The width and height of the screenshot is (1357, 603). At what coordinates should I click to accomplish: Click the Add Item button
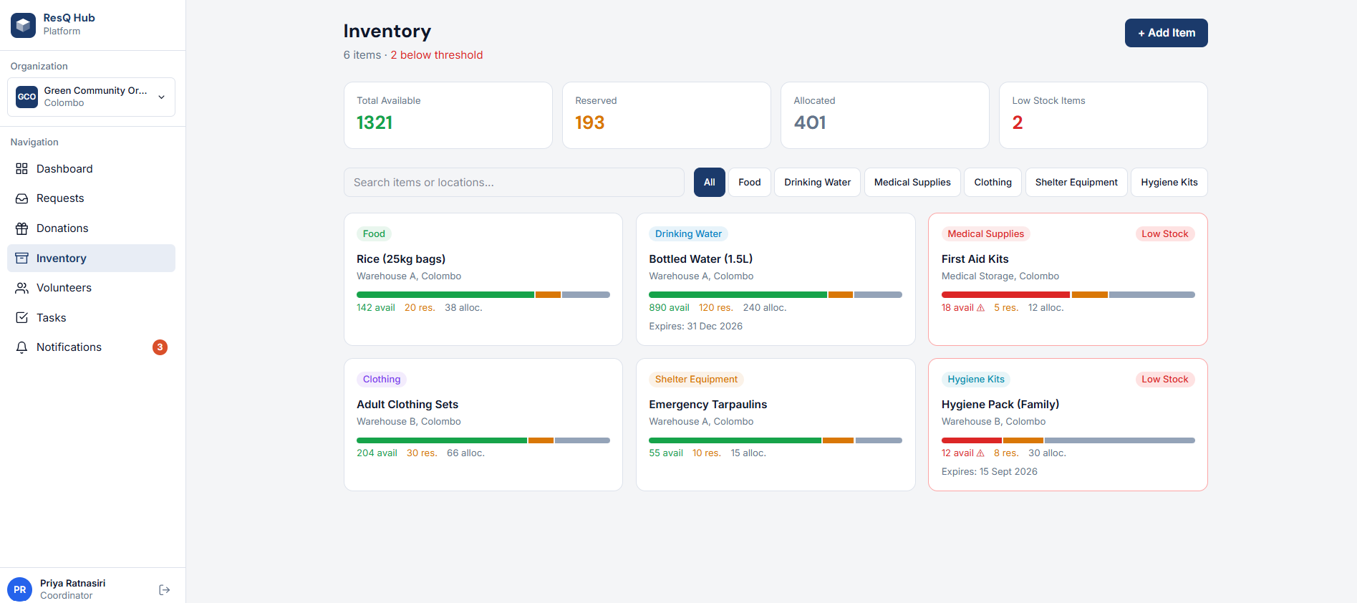1167,33
